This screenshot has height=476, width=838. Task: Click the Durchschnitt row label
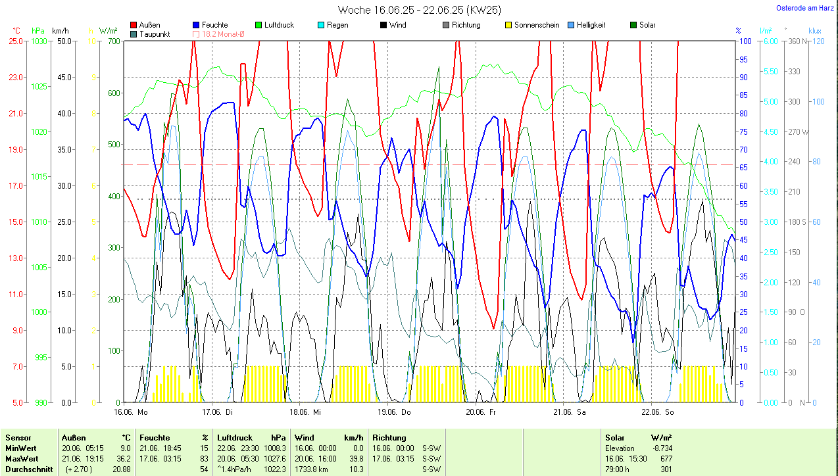(28, 469)
